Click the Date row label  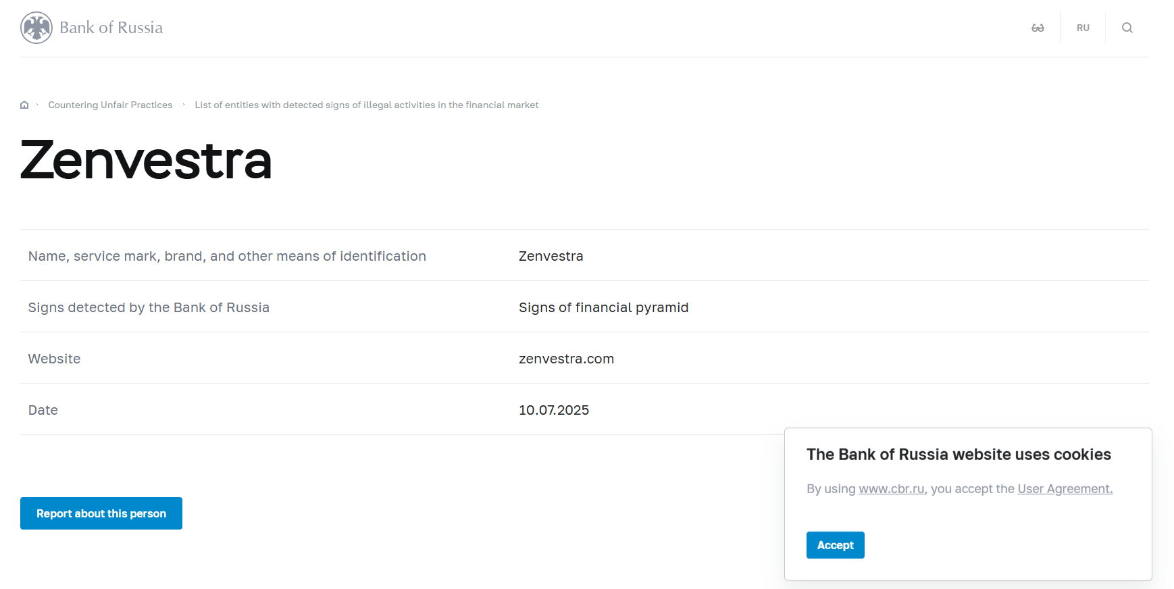pyautogui.click(x=43, y=410)
